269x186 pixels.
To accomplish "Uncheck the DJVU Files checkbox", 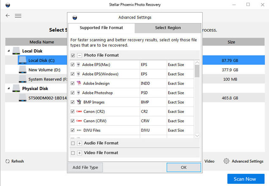I will (x=73, y=130).
